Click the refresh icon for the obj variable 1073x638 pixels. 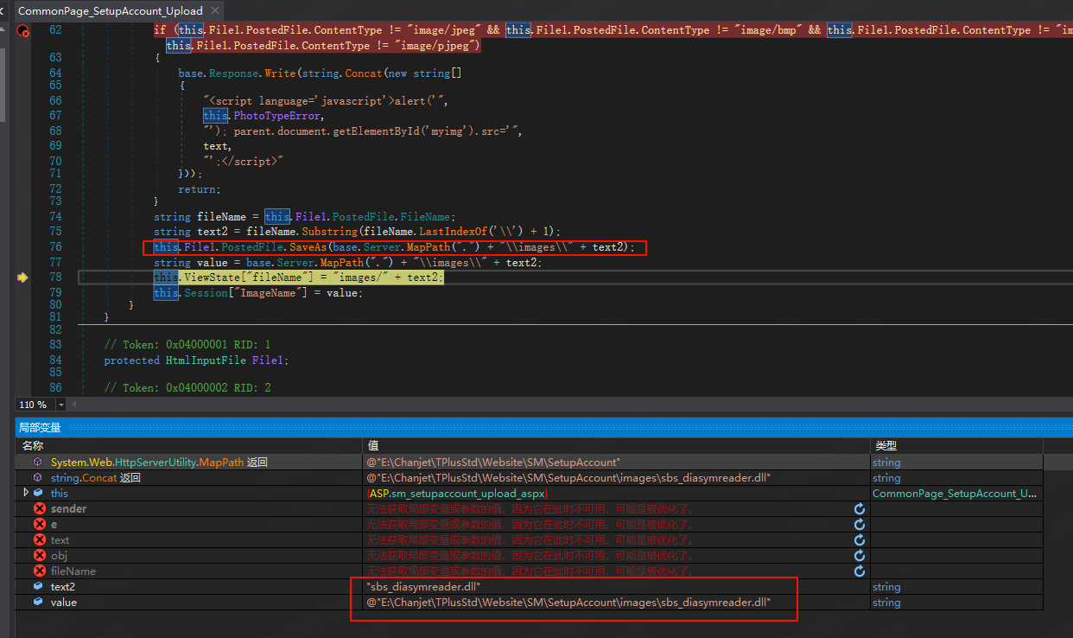(x=859, y=556)
